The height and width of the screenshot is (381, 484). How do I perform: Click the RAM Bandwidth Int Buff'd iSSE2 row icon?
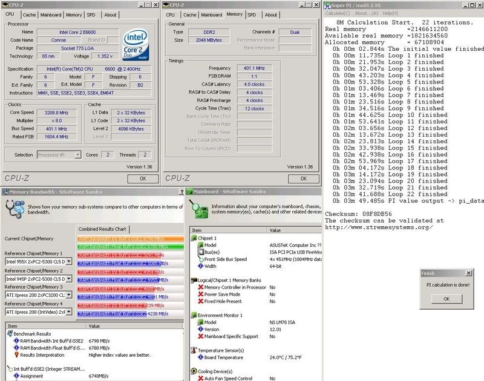[16, 341]
